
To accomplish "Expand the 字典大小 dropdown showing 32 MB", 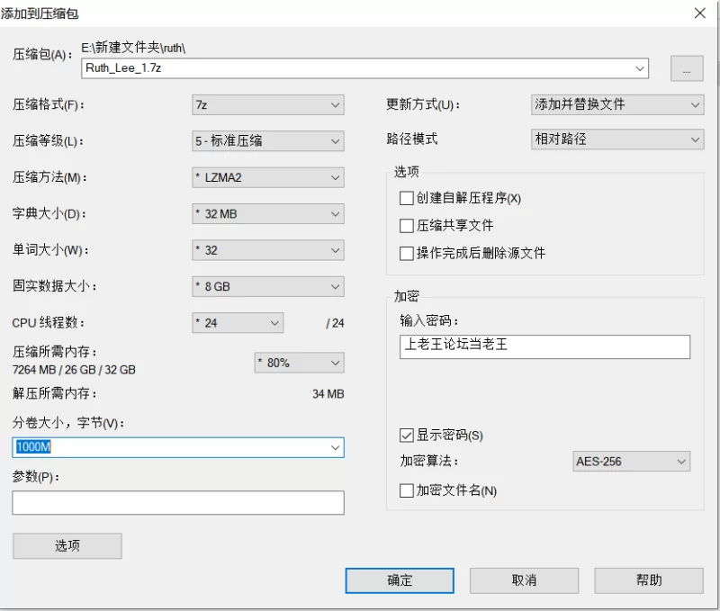I will 267,213.
